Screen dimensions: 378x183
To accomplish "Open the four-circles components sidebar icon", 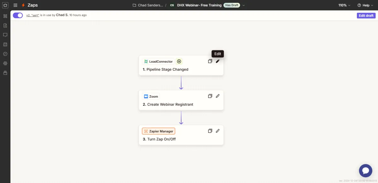I will click(x=5, y=16).
